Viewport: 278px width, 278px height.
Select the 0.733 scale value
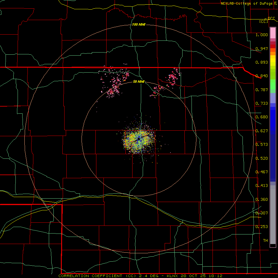pos(262,103)
